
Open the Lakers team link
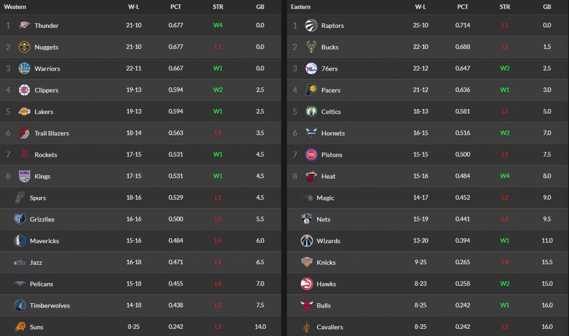(44, 112)
